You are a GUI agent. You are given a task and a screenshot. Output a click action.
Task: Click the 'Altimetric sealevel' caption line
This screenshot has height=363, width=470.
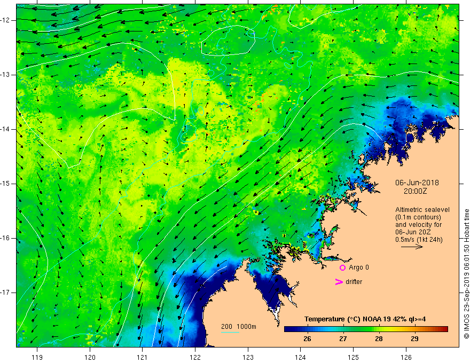point(422,210)
